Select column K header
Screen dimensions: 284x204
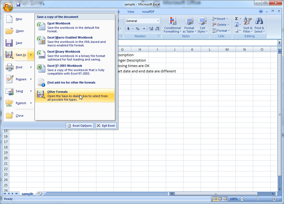click(x=192, y=49)
